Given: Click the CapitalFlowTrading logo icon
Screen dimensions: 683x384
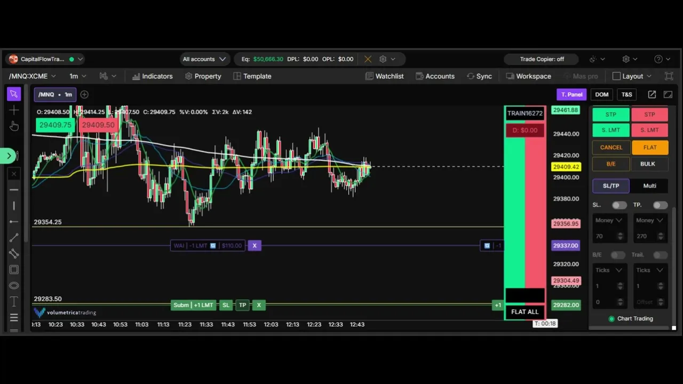Looking at the screenshot, I should click(13, 59).
